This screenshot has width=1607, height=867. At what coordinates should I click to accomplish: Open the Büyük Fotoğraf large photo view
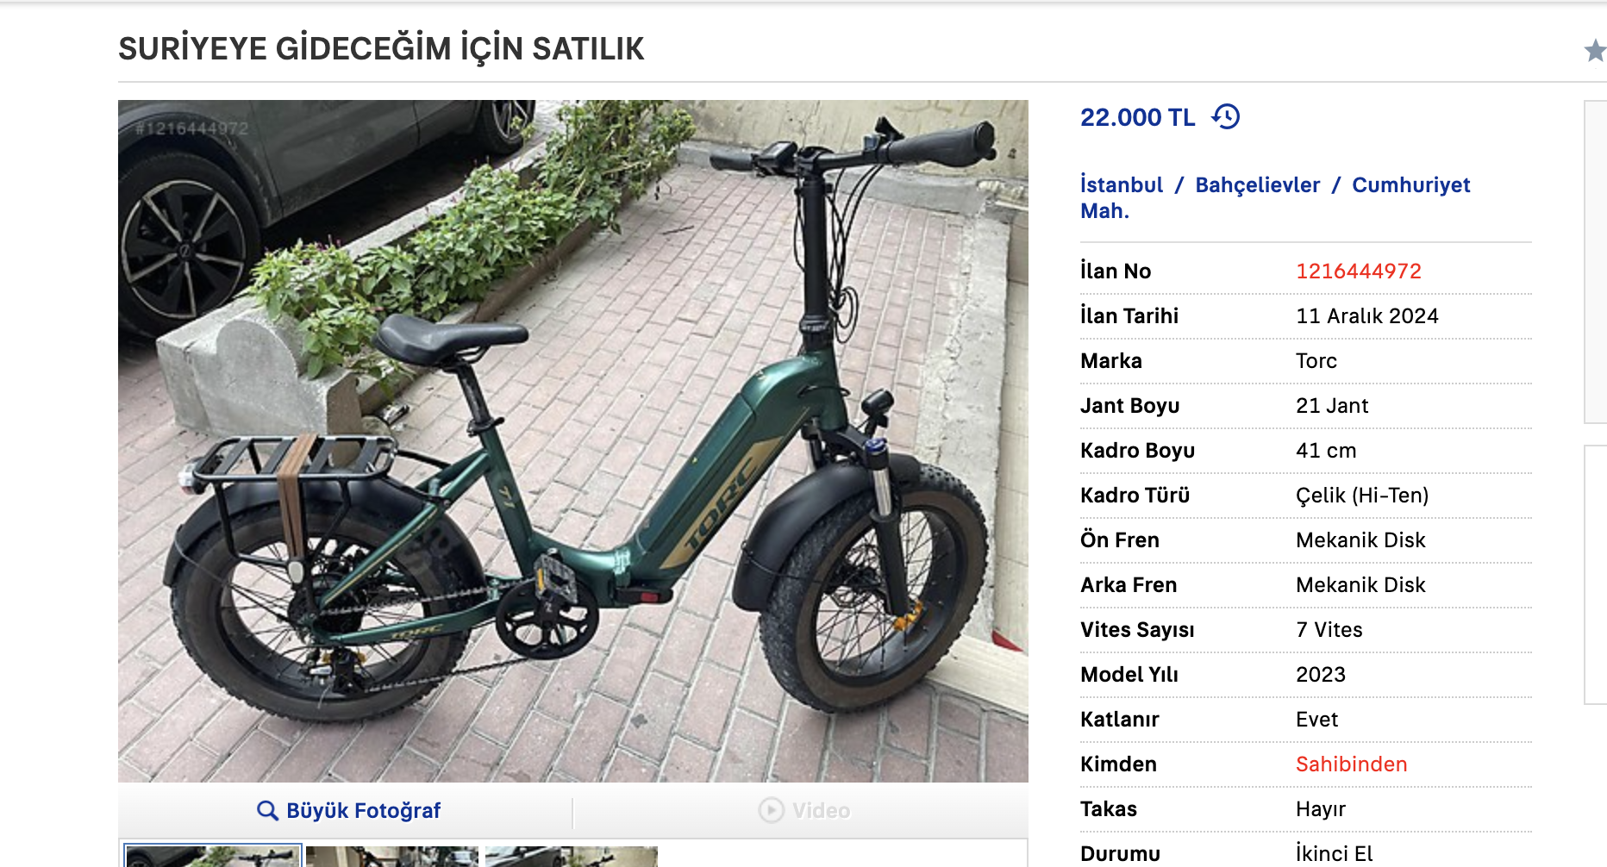[x=349, y=811]
